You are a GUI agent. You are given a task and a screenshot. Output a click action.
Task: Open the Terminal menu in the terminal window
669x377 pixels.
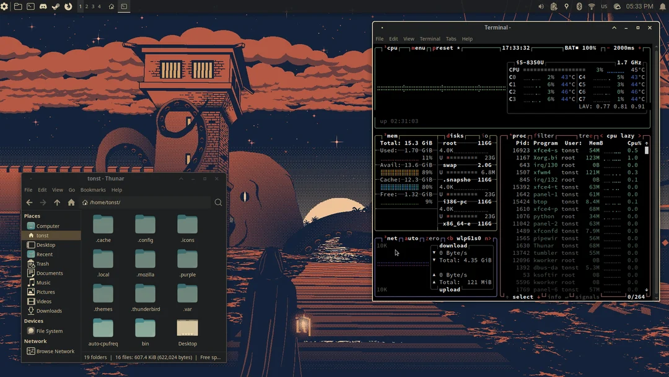(430, 38)
